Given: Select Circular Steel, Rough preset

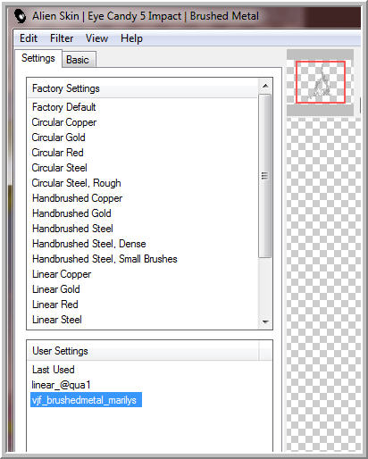Looking at the screenshot, I should 76,183.
